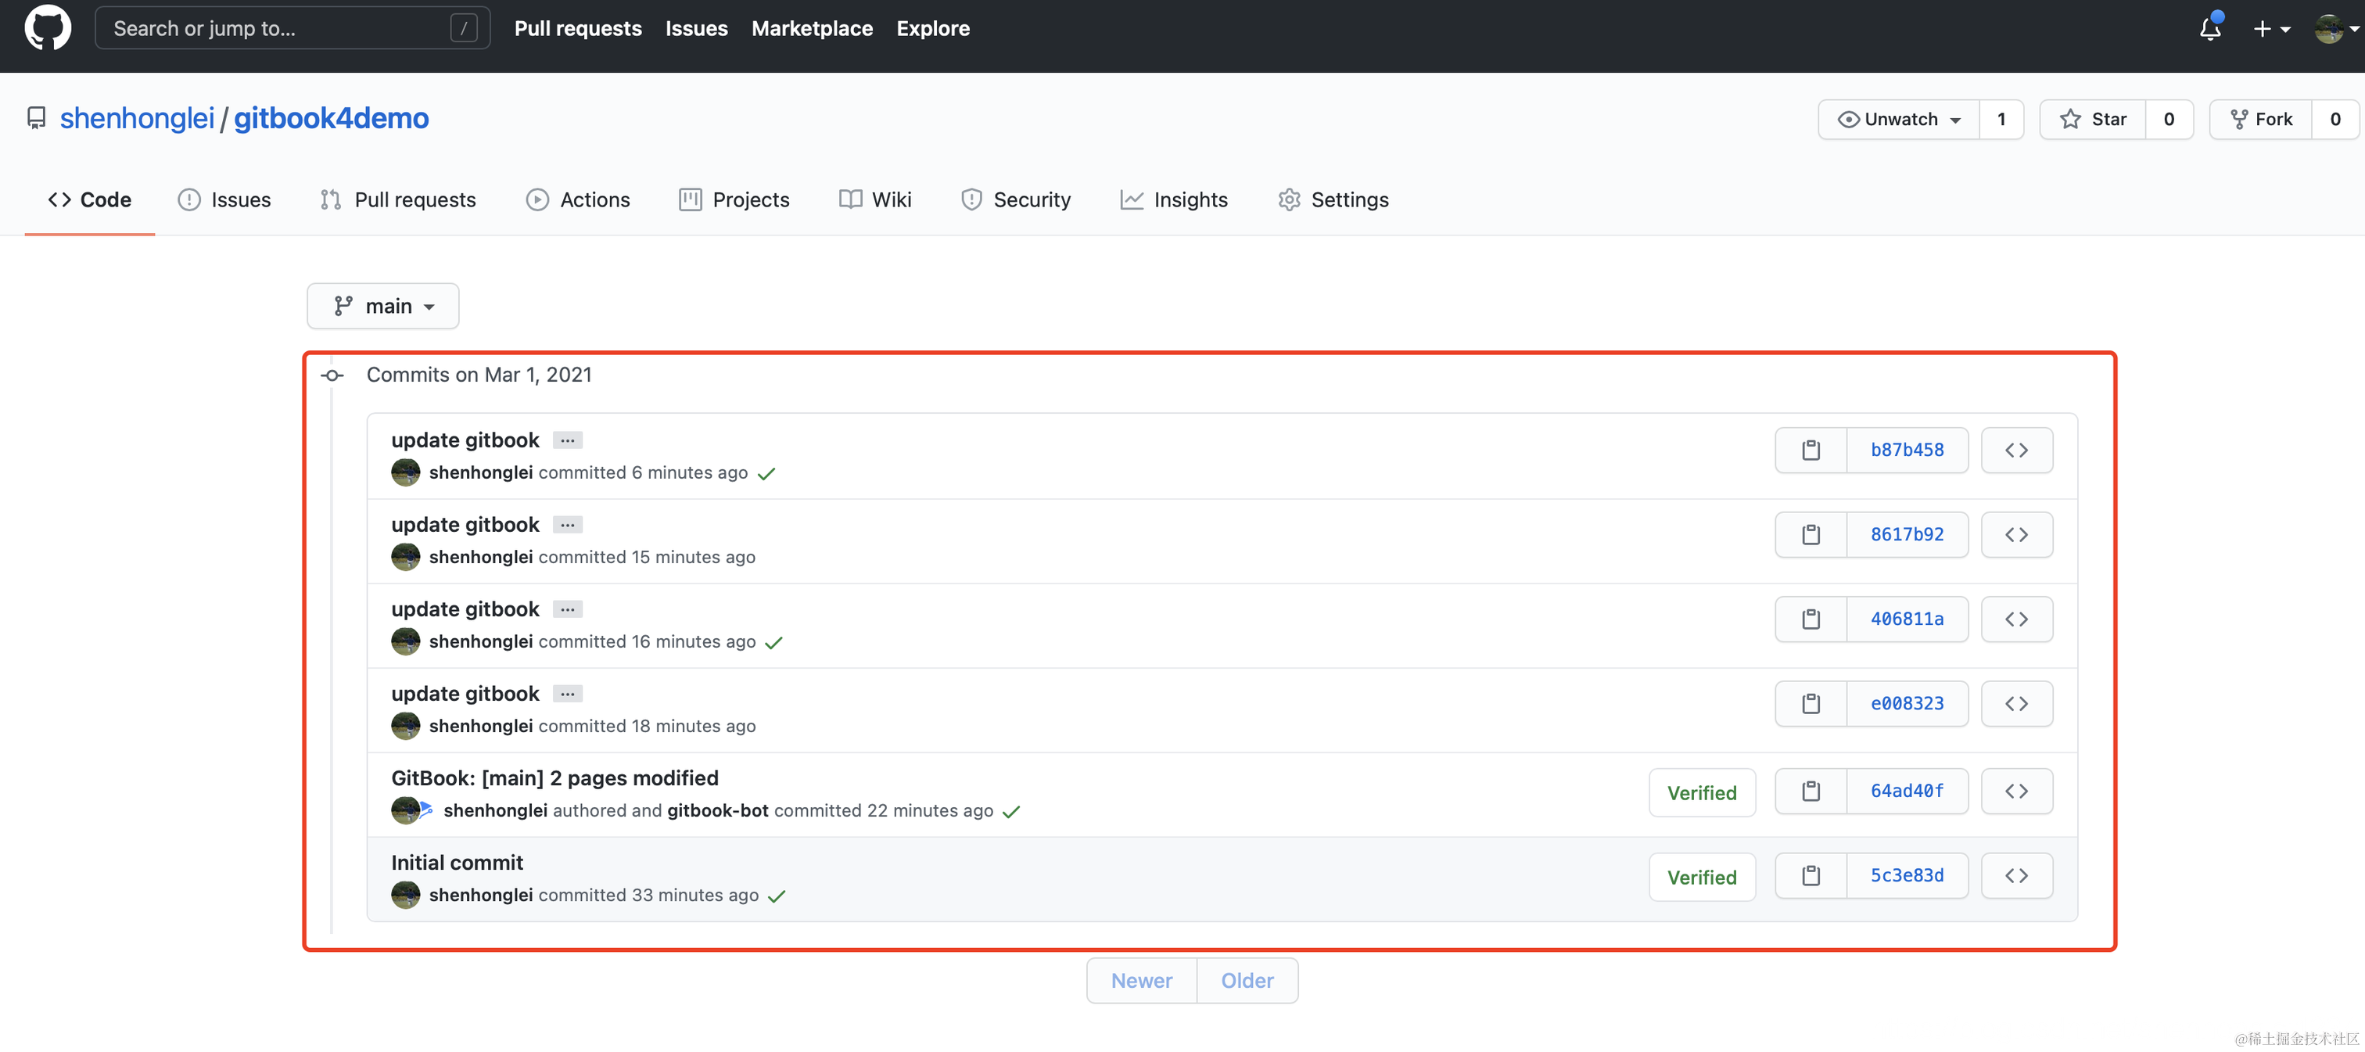Open the Unwatch notifications dropdown
Viewport: 2365px width, 1052px height.
tap(1899, 120)
